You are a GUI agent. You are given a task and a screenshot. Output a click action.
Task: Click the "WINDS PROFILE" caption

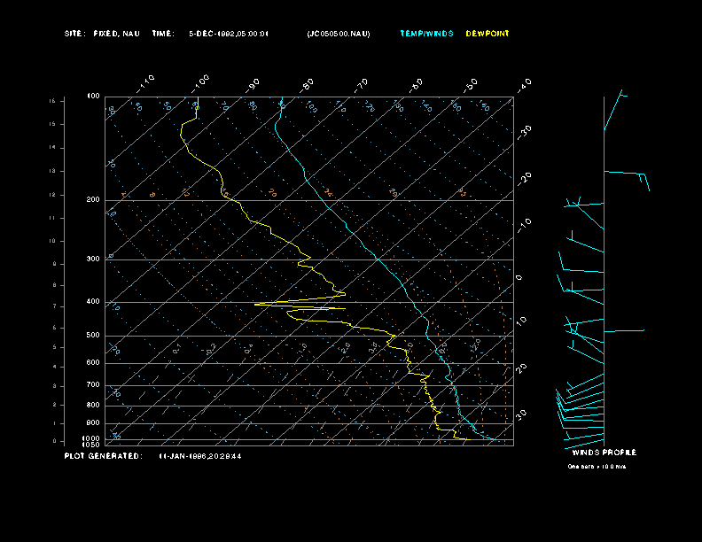(604, 453)
